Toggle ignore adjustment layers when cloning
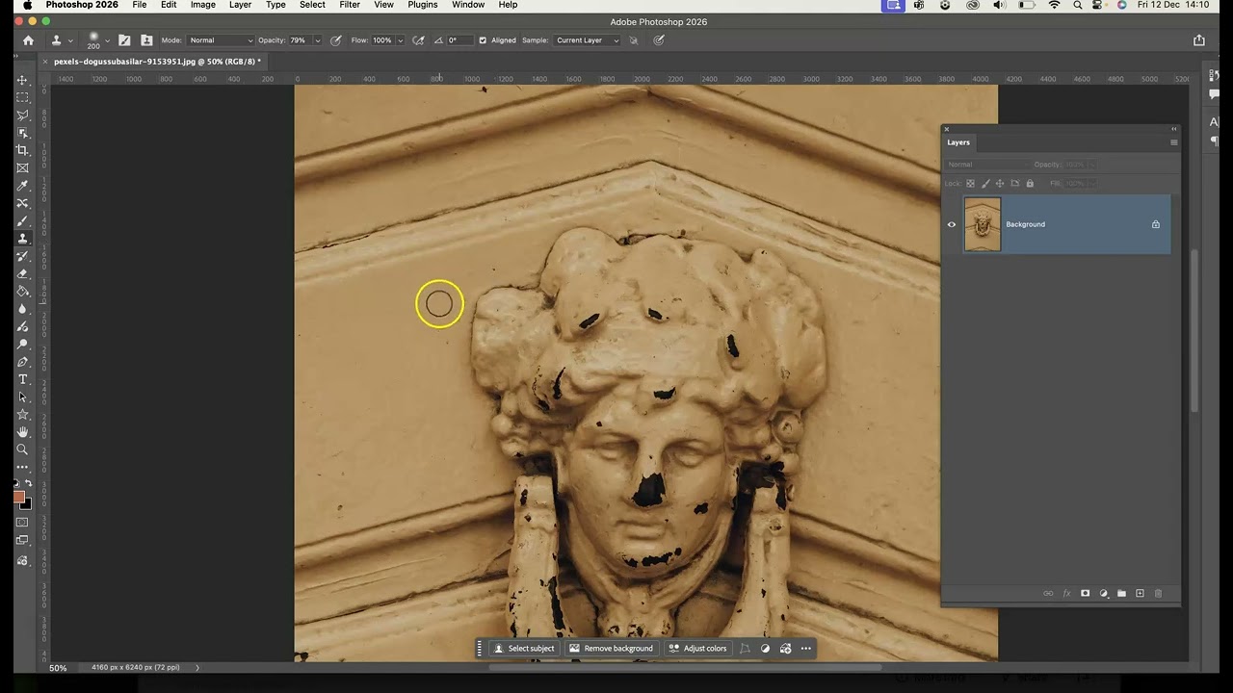 (x=634, y=40)
